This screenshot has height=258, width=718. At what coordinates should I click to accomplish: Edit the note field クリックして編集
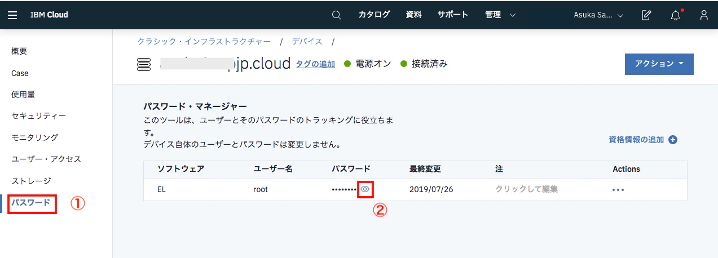[527, 189]
